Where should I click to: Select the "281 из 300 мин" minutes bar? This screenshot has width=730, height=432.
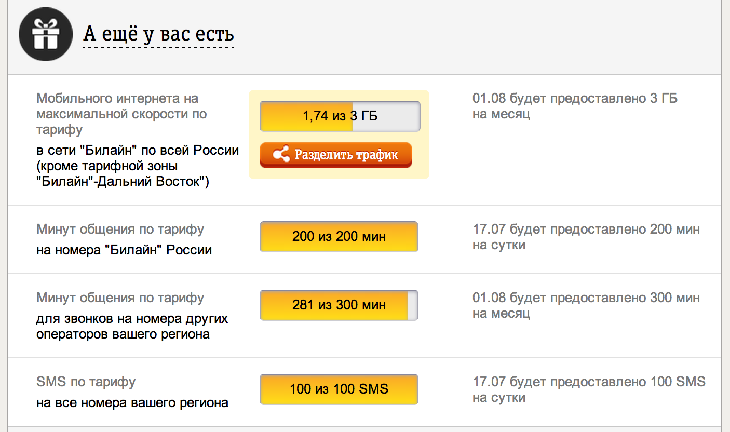coord(339,305)
